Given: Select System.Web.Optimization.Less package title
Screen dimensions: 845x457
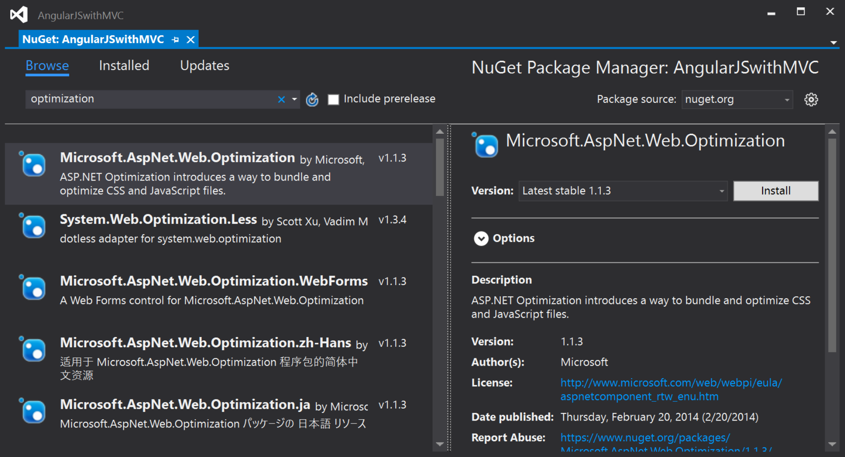Looking at the screenshot, I should [x=158, y=219].
